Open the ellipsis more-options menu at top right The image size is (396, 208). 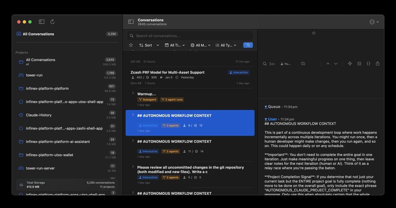[x=374, y=22]
